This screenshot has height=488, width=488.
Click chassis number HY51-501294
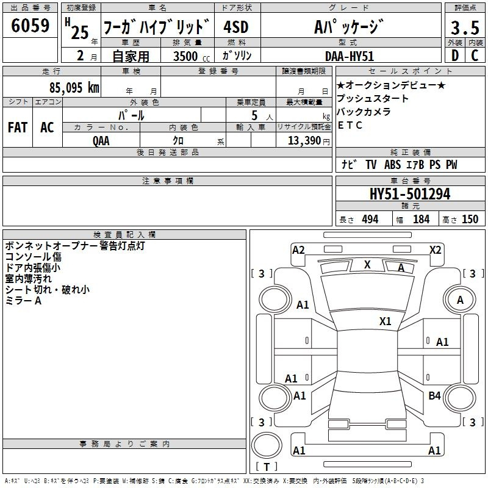click(410, 194)
